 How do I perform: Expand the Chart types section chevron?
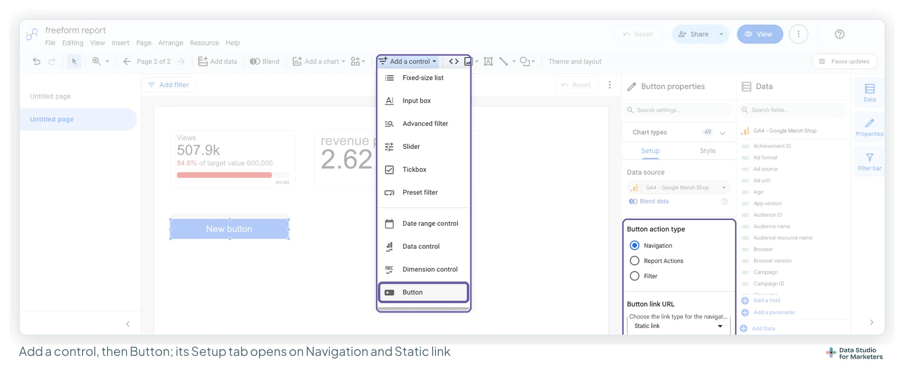click(722, 132)
